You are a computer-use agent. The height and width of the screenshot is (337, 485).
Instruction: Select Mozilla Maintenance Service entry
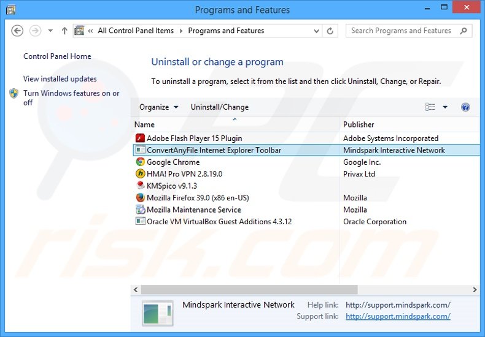coord(193,210)
